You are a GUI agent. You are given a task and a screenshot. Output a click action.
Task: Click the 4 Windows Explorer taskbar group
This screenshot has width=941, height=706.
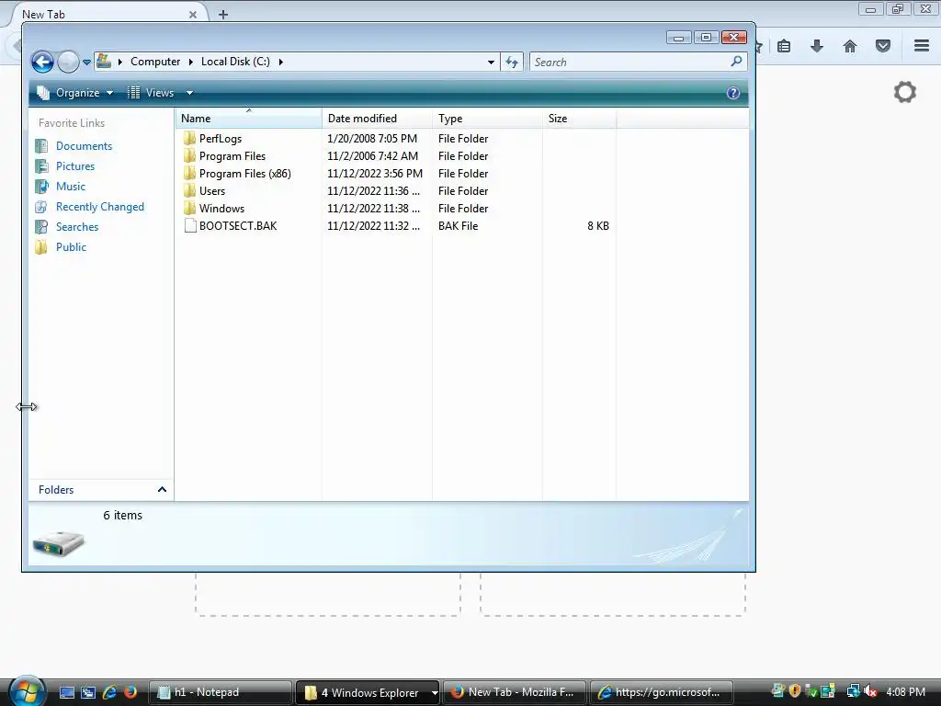368,692
